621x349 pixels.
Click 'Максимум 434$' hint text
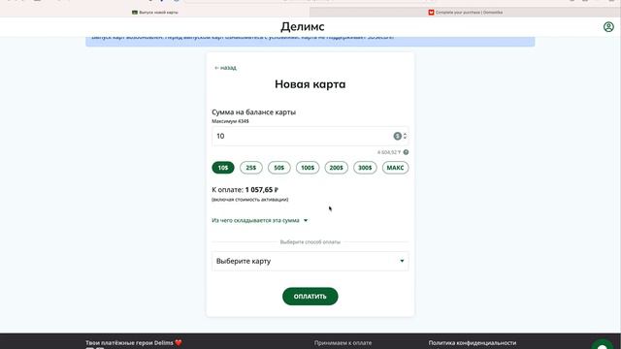(x=230, y=121)
